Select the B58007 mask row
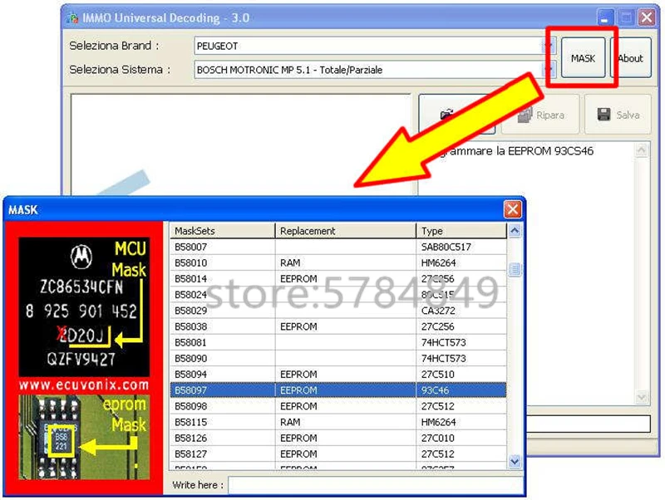The width and height of the screenshot is (665, 500). click(x=338, y=247)
